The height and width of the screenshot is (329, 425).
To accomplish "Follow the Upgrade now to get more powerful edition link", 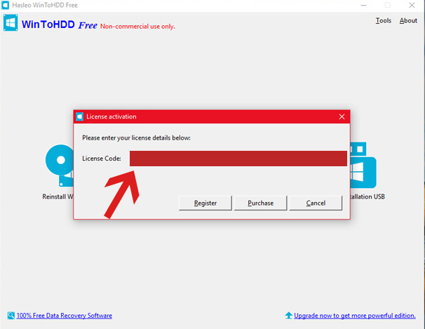I will pos(355,316).
